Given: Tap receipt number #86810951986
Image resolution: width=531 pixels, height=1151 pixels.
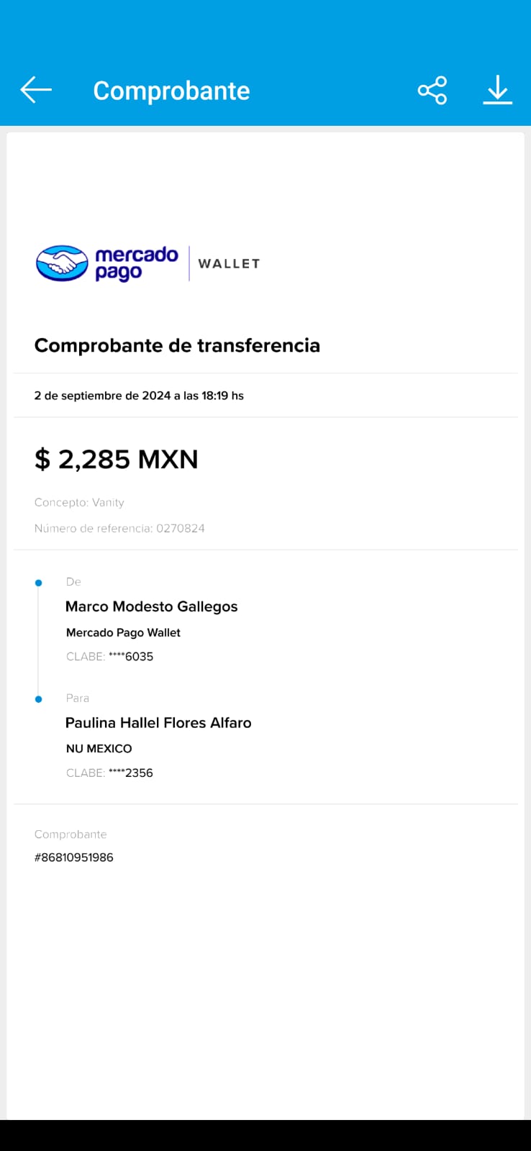Looking at the screenshot, I should coord(74,857).
